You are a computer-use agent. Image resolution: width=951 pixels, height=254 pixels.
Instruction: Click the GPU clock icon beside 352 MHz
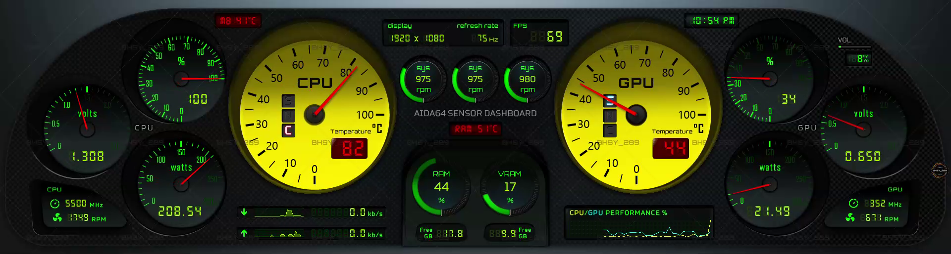tap(853, 204)
